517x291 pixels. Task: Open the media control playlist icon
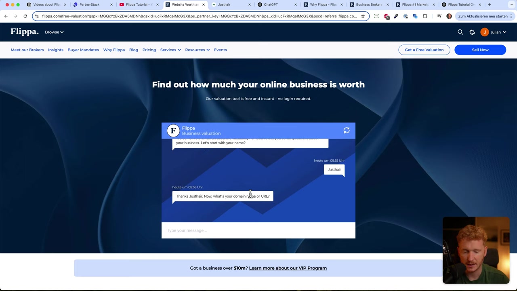pos(439,16)
